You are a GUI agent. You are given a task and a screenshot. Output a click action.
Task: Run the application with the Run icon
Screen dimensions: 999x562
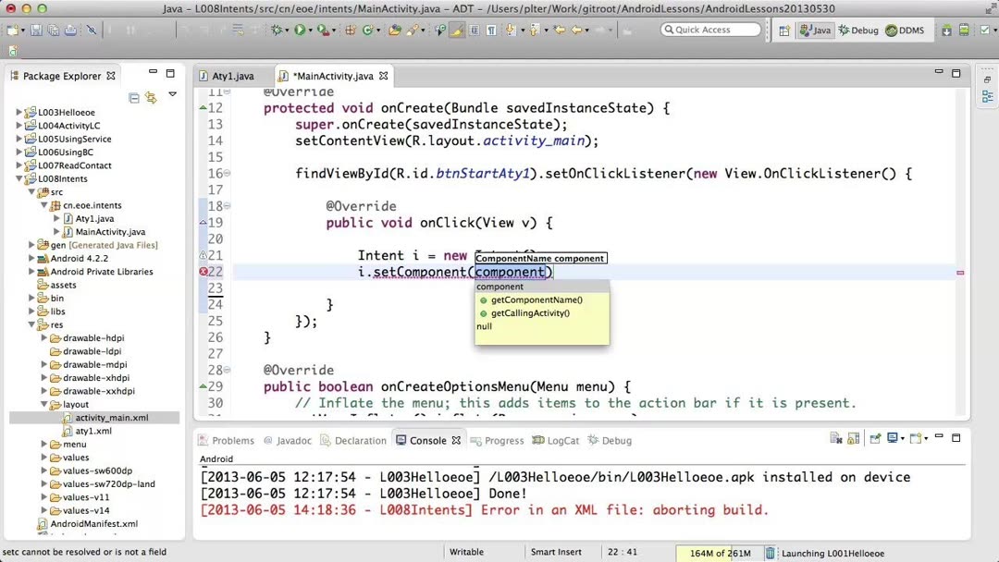298,30
